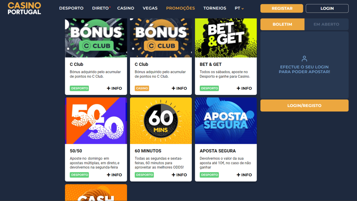Viewport: 357px width, 201px height.
Task: Open the TORNEIOS menu item
Action: (x=215, y=8)
